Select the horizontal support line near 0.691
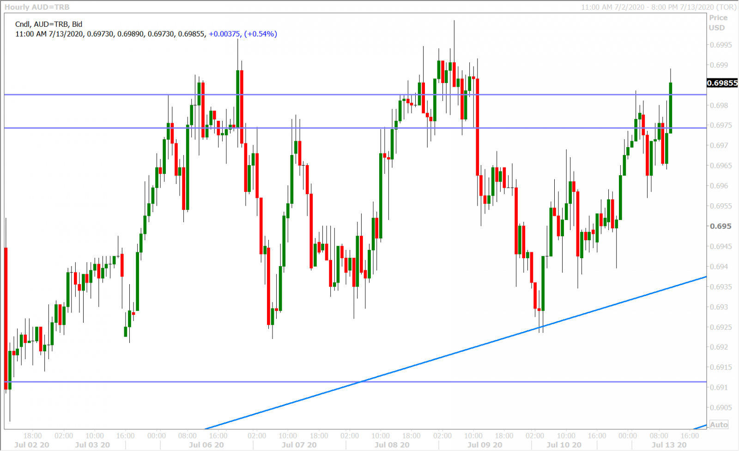The image size is (739, 451). tap(355, 382)
